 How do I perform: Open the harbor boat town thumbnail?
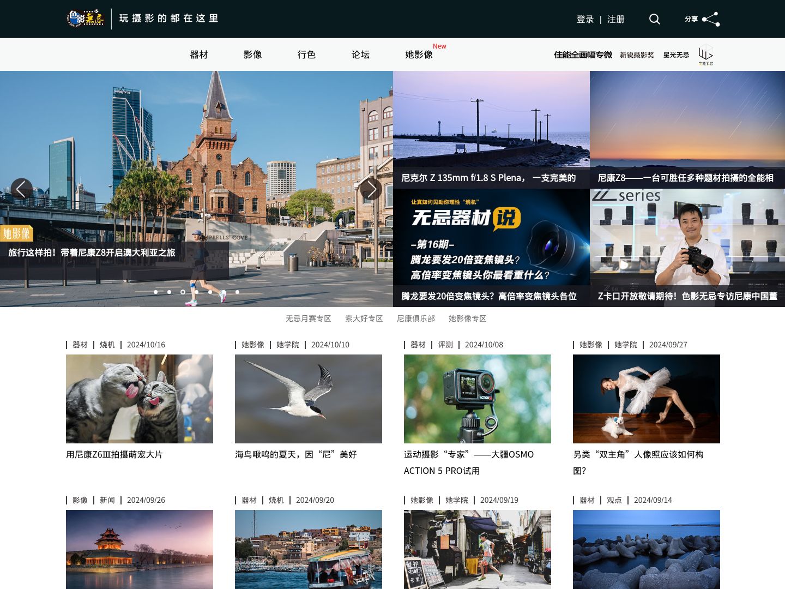(309, 549)
